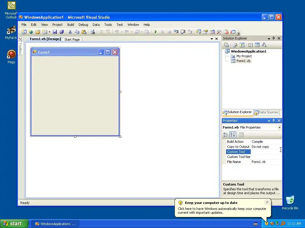This screenshot has width=305, height=228.
Task: Select My Project in Solution Explorer
Action: click(244, 56)
